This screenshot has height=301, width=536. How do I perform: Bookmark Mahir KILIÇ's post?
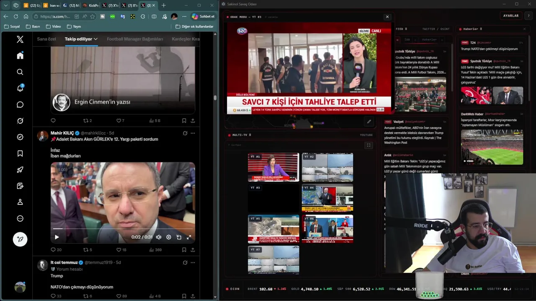[x=184, y=250]
